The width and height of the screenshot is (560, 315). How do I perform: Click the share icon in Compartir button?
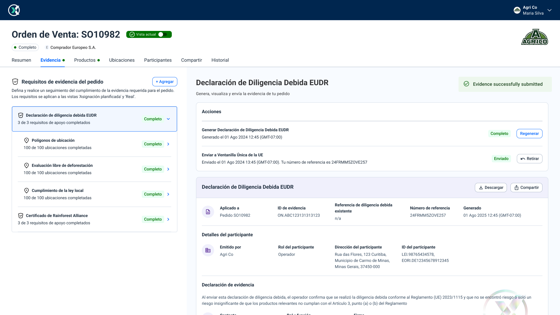[517, 188]
